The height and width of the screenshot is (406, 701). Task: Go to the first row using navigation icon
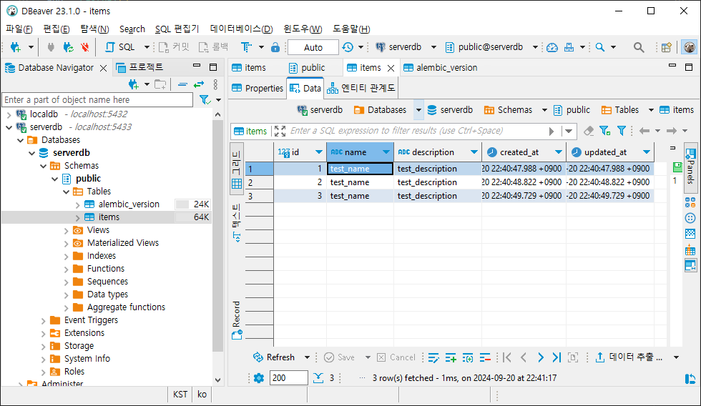coord(507,357)
